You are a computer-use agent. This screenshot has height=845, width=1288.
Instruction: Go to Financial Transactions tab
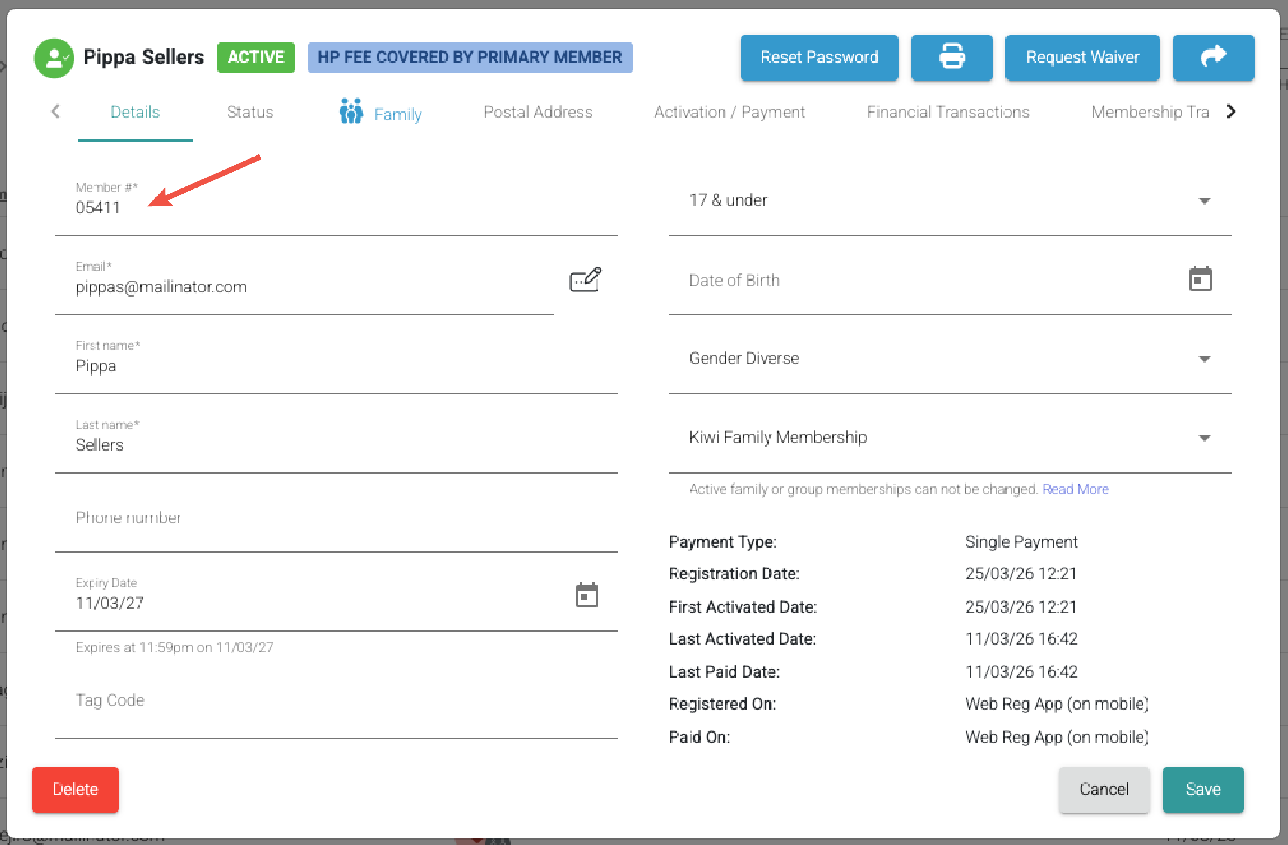click(947, 112)
